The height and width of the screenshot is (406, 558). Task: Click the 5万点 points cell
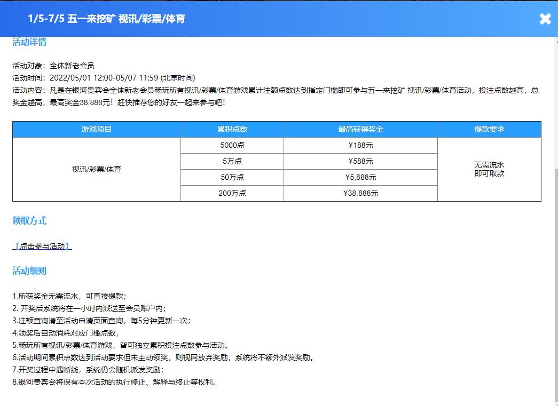232,161
